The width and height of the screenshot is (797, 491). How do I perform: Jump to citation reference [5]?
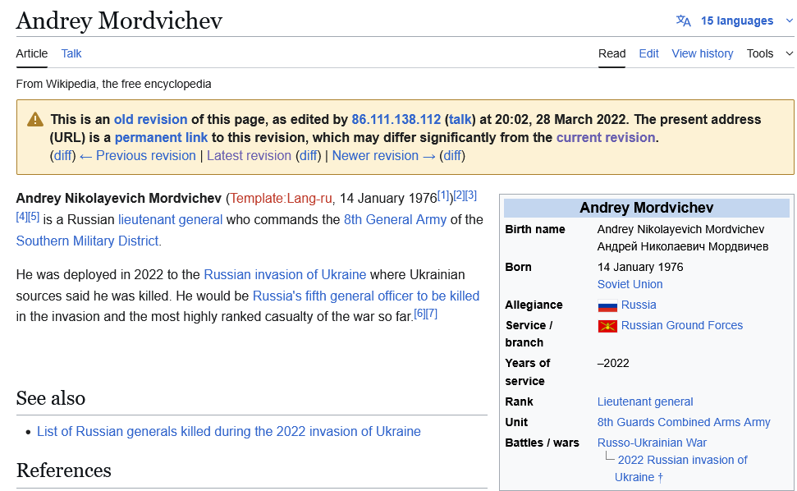pos(34,217)
